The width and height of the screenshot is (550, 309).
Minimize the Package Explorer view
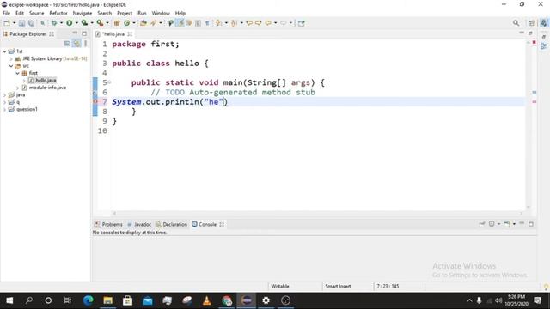point(75,33)
